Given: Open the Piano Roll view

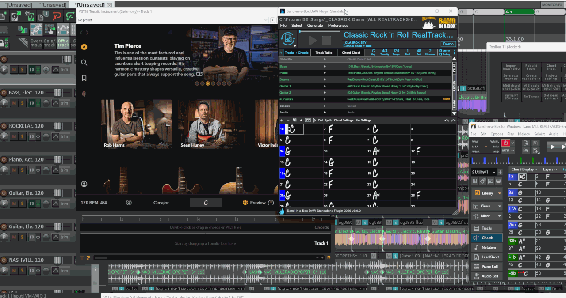Looking at the screenshot, I should pyautogui.click(x=486, y=267).
